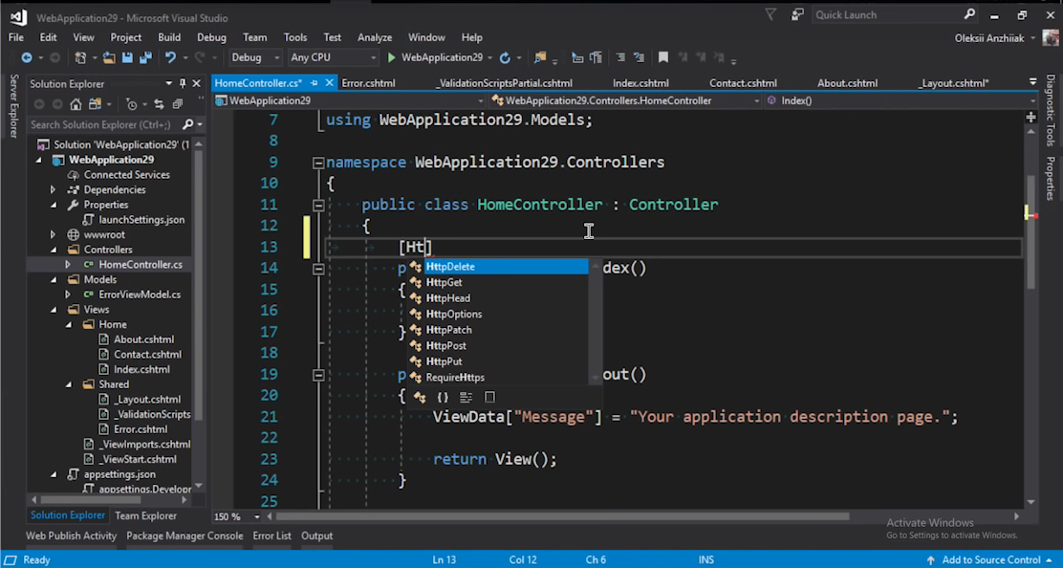Click the Find in Files toolbar icon

(x=540, y=57)
